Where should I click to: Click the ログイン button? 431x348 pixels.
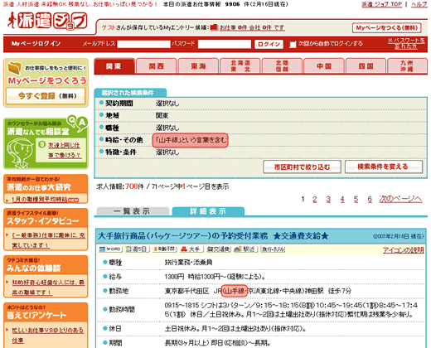[269, 44]
